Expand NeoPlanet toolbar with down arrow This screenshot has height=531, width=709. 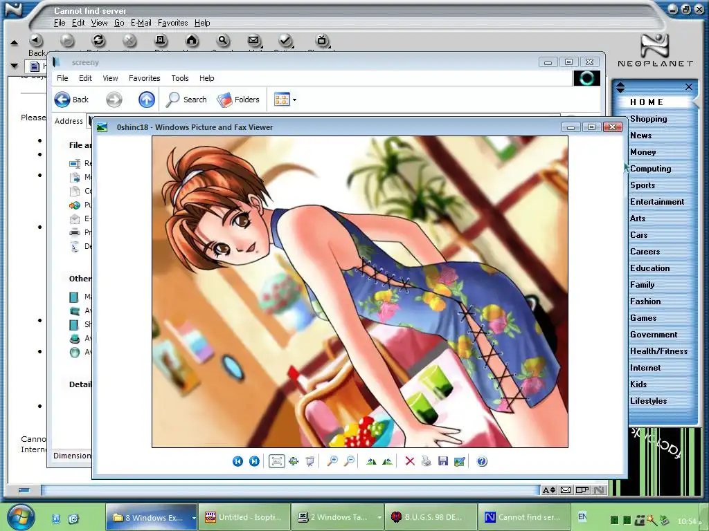(14, 66)
